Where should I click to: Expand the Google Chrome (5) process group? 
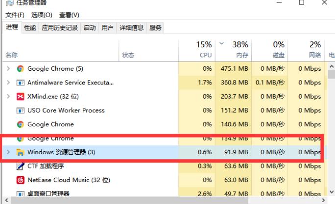[x=8, y=69]
